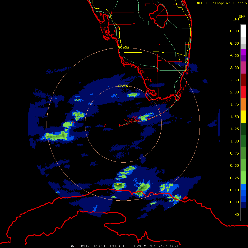Click the 4.00 legend value

234,55
